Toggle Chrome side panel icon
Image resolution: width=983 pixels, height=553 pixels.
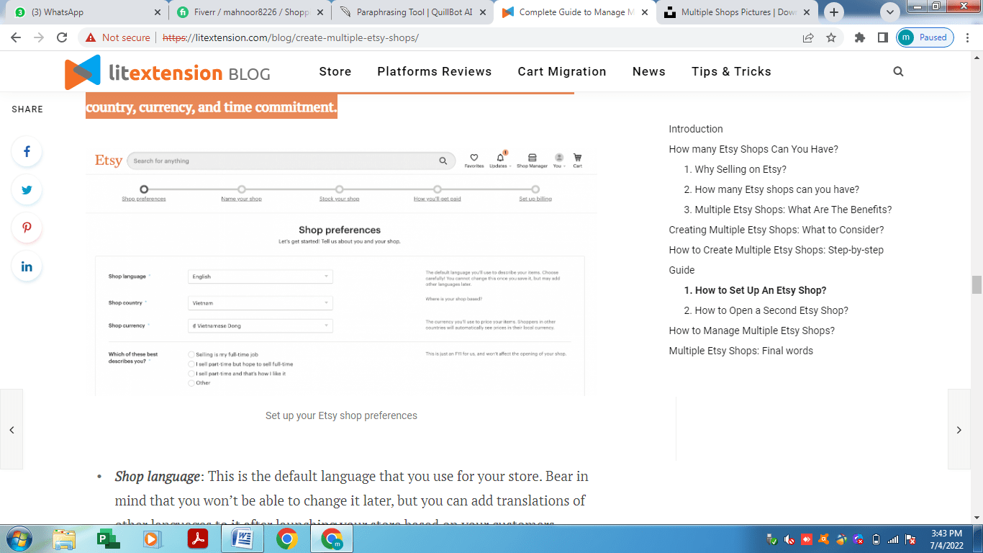[882, 37]
